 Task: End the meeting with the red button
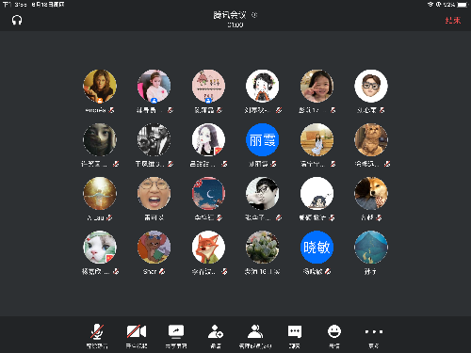(x=453, y=20)
